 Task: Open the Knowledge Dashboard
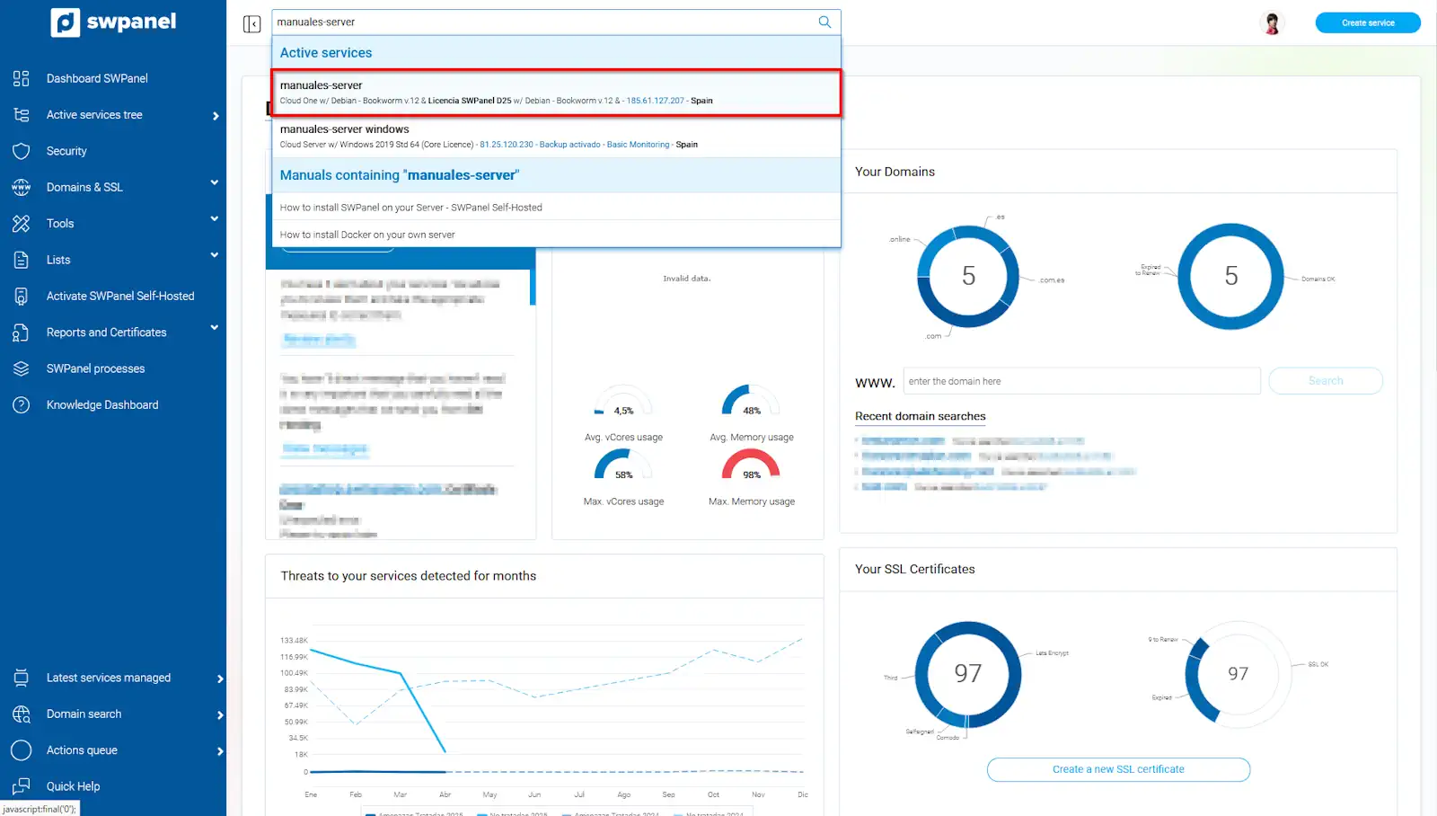click(x=102, y=404)
